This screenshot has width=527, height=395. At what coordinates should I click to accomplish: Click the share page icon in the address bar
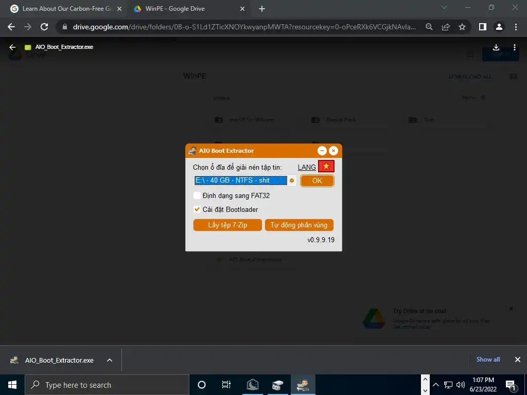point(446,27)
